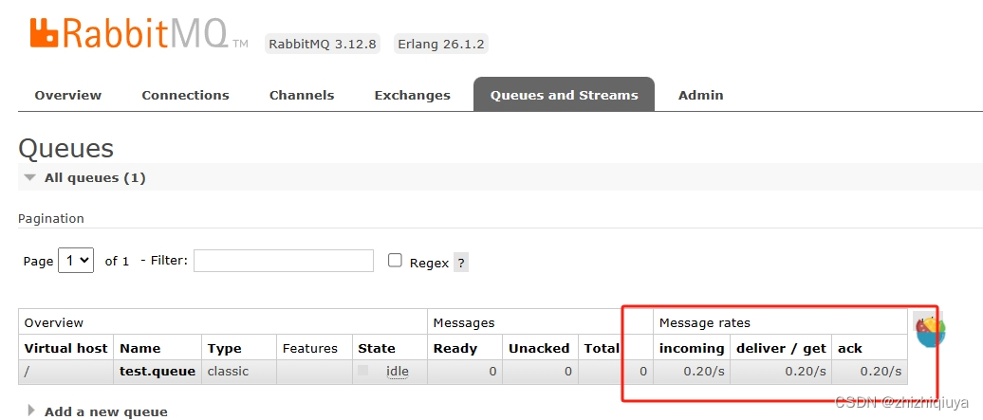Click the state indicator square beside idle
983x420 pixels.
363,371
